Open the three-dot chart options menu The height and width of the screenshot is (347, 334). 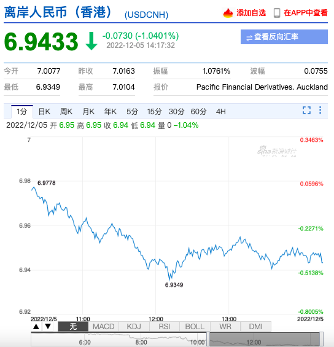(x=320, y=110)
